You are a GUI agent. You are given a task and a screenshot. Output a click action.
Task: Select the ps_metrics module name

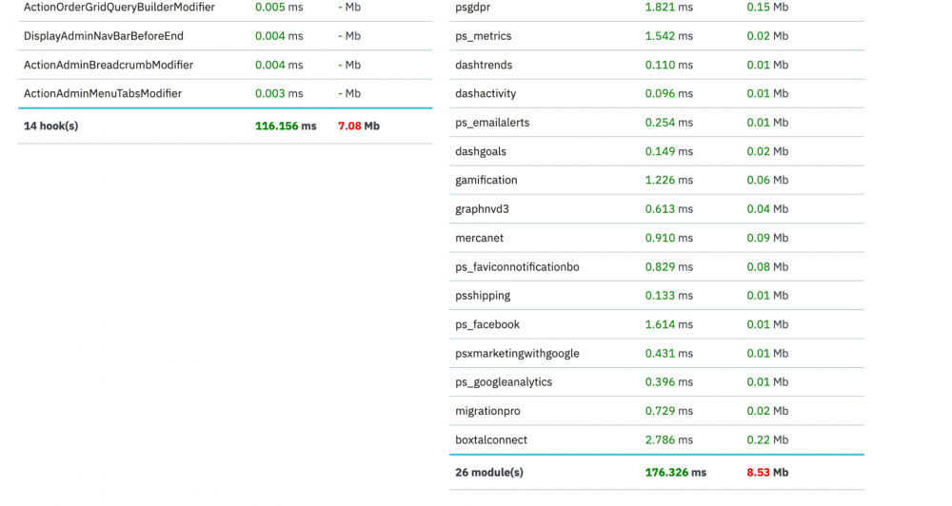[x=484, y=36]
